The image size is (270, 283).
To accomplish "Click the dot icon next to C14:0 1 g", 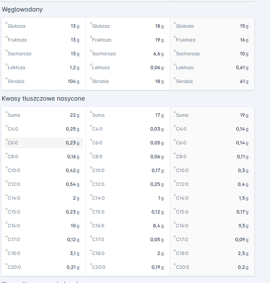I will point(91,195).
